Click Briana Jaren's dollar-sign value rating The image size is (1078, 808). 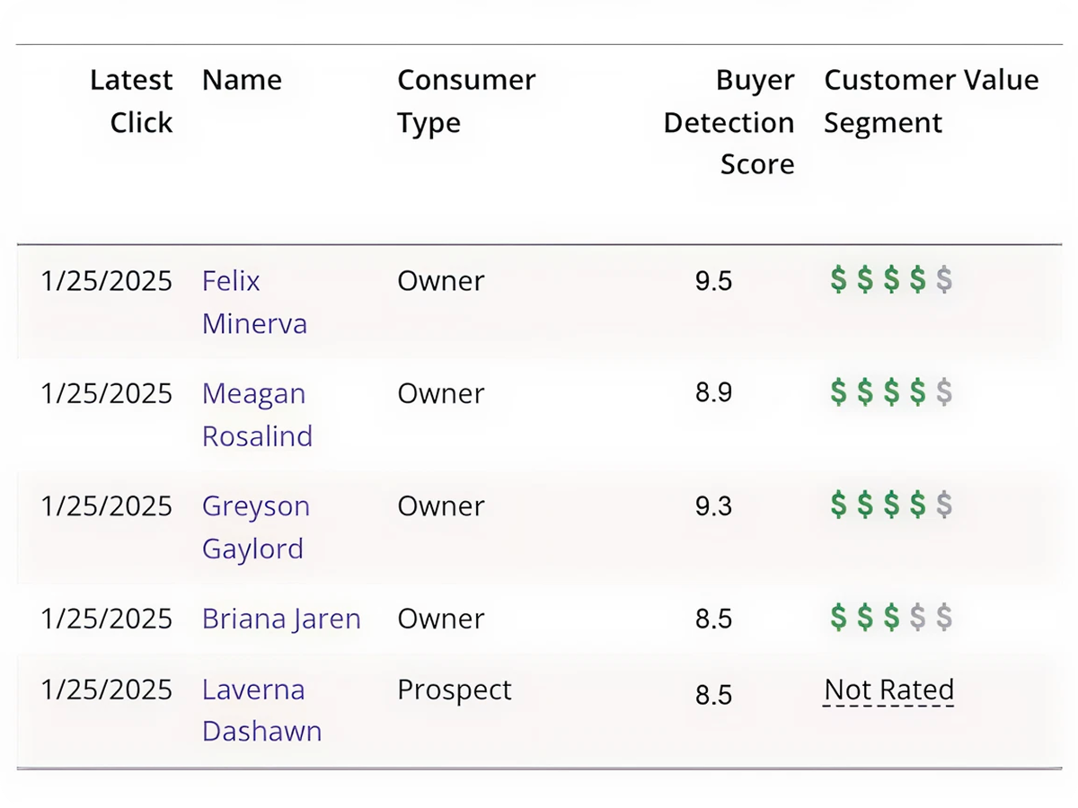890,618
